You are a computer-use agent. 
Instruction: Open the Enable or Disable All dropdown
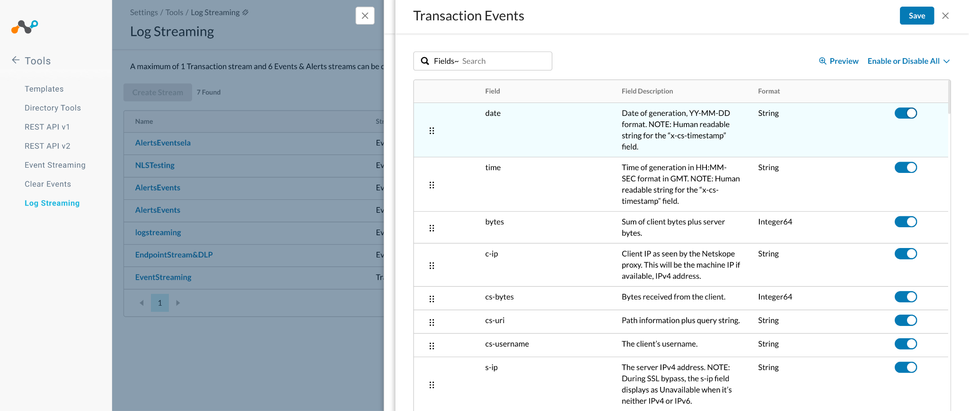tap(908, 61)
